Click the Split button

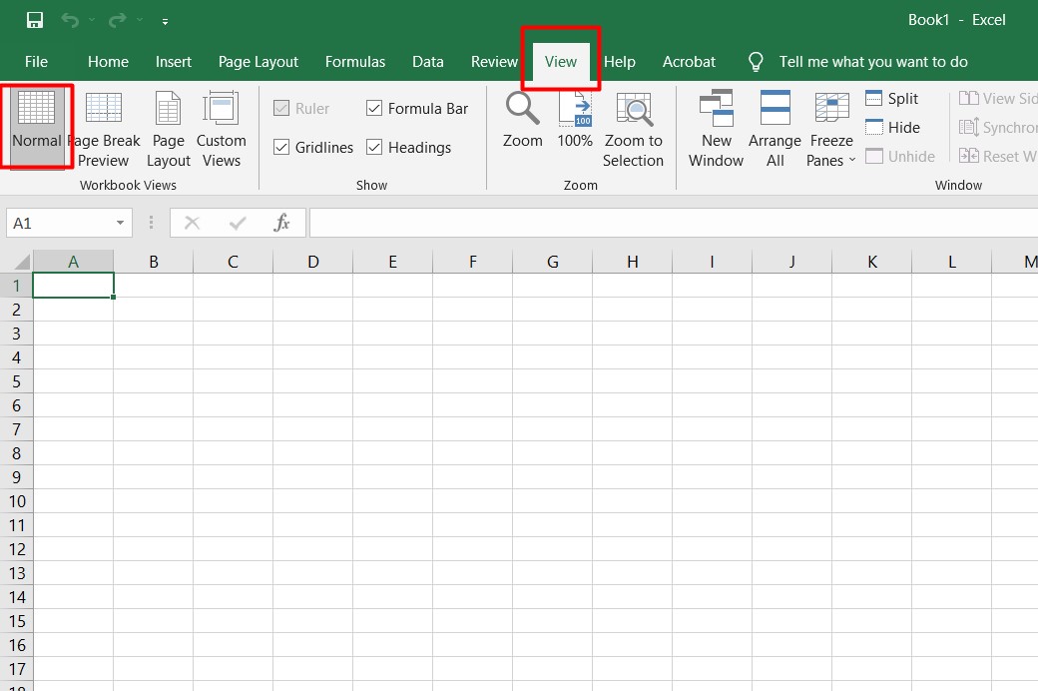tap(891, 99)
